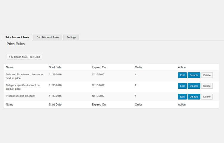Click the top Action column header
Image resolution: width=224 pixels, height=143 pixels.
(x=182, y=67)
